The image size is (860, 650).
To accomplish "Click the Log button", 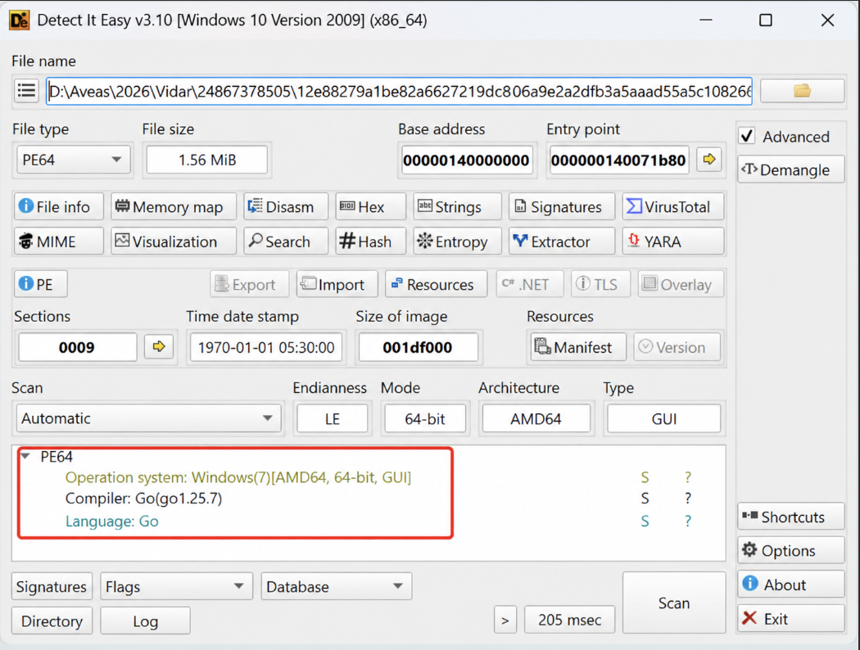I will coord(145,621).
